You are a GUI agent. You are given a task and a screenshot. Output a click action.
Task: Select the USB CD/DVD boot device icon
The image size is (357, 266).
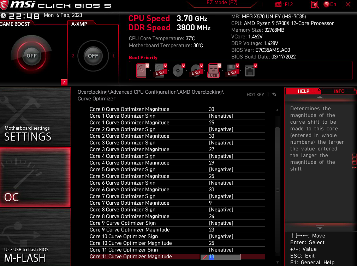point(196,71)
